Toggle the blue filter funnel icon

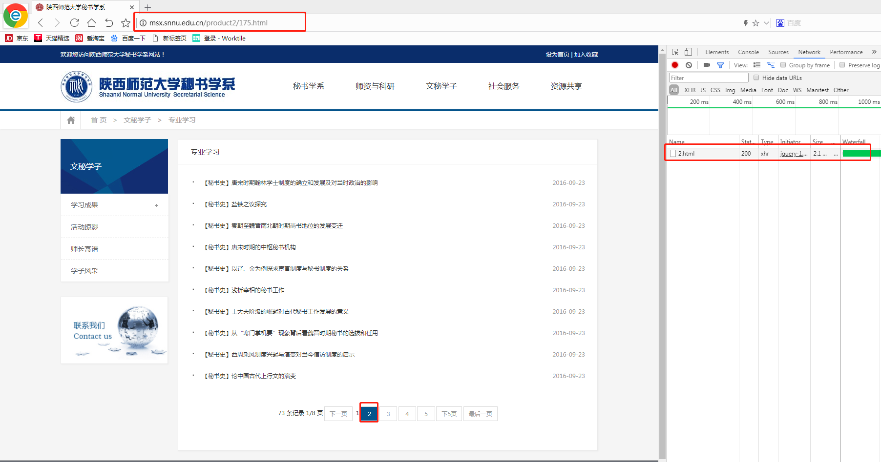click(x=720, y=65)
